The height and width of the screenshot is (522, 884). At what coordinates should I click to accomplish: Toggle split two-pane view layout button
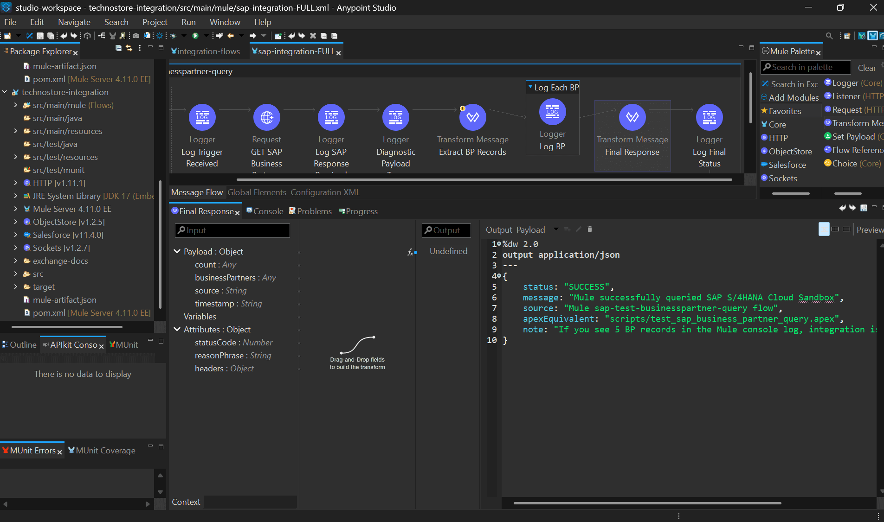835,229
